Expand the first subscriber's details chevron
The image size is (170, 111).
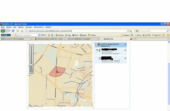(125, 50)
